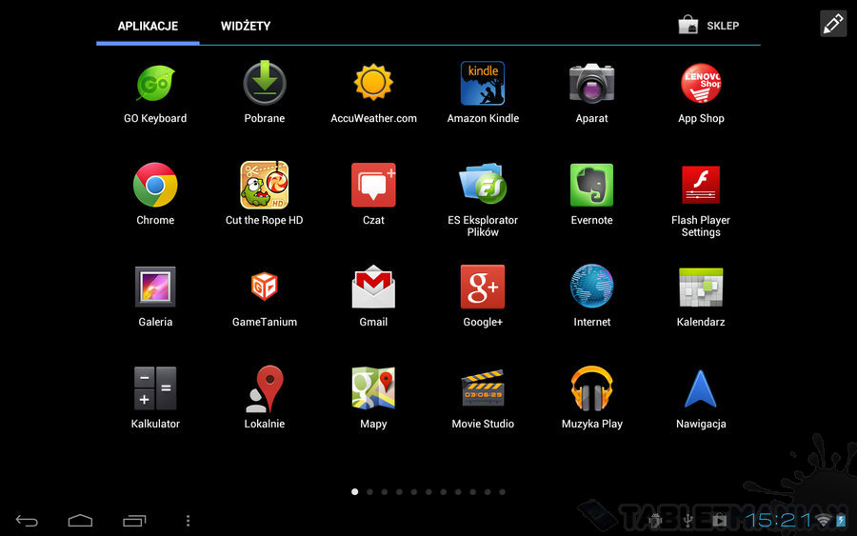Image resolution: width=857 pixels, height=536 pixels.
Task: Open Flash Player Settings
Action: (x=701, y=185)
